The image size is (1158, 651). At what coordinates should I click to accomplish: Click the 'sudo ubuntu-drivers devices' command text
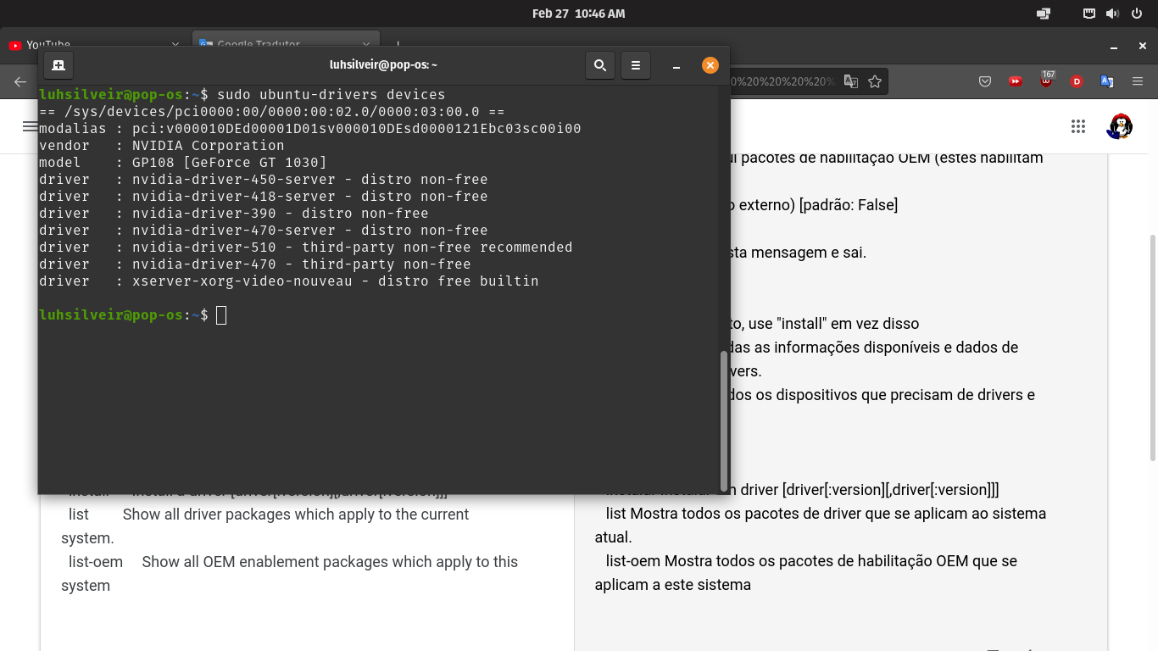point(331,95)
